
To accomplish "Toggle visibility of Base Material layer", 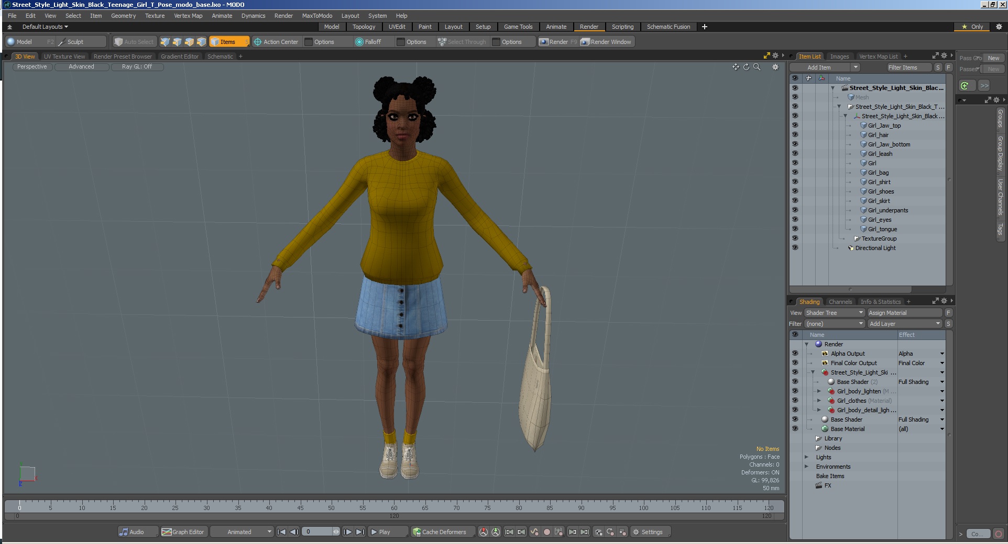I will point(795,428).
